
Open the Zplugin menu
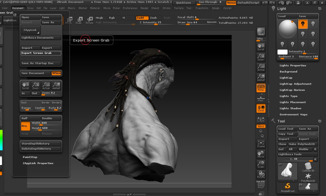[215, 8]
